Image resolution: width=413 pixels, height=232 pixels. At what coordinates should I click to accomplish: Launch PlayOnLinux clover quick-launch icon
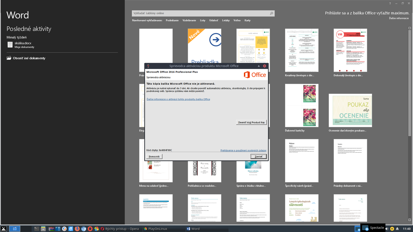[96, 229]
